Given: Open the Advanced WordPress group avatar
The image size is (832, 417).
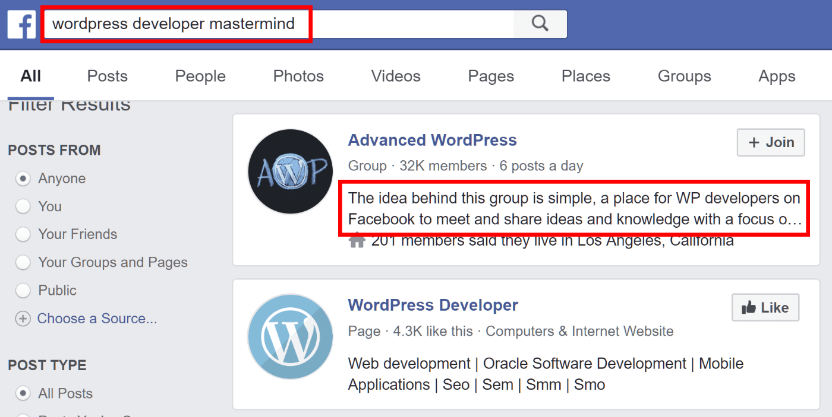Looking at the screenshot, I should [x=290, y=172].
